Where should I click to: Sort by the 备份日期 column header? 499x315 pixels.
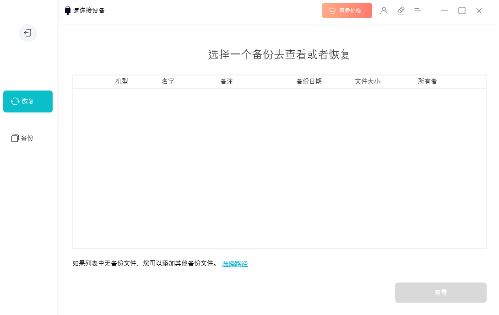309,81
